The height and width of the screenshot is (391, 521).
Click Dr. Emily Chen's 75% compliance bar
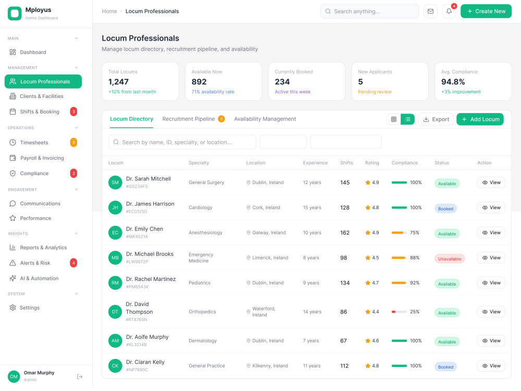coord(399,233)
